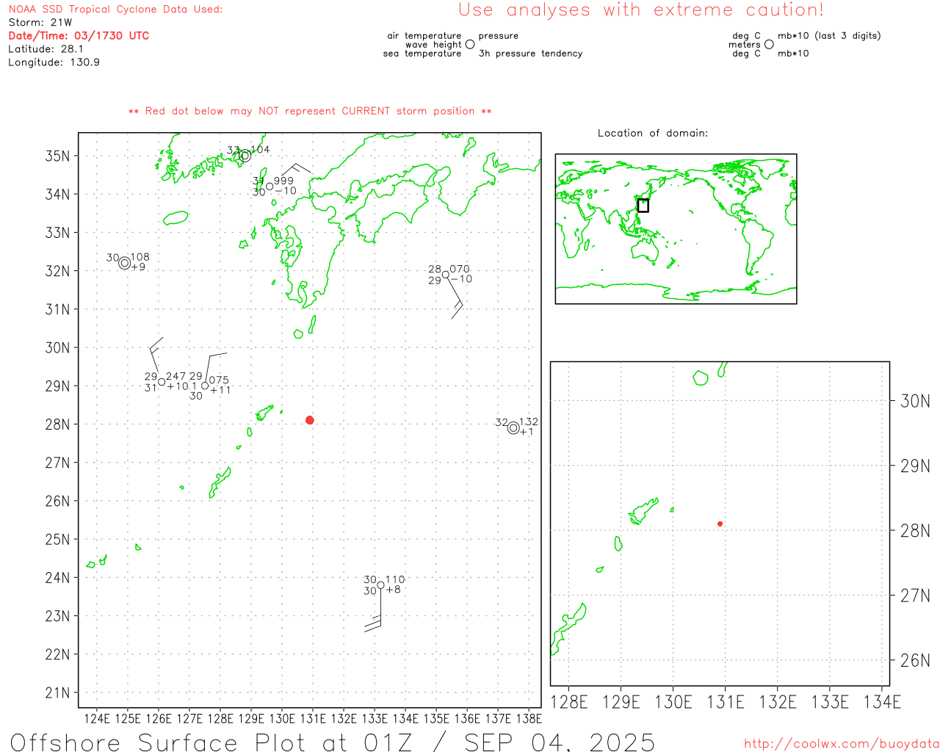This screenshot has height=752, width=940.
Task: Select the double-circle buoy labeled 30 108 +9
Action: coord(125,263)
